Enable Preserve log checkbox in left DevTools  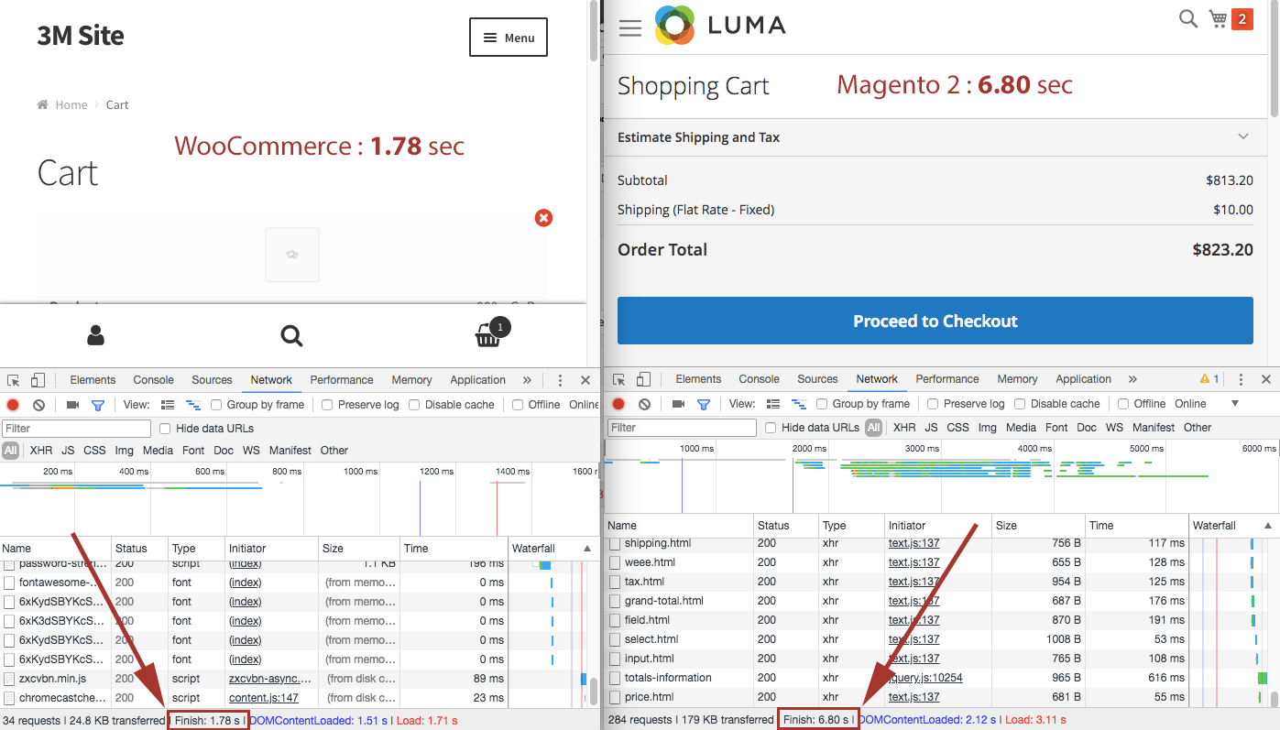[x=328, y=405]
